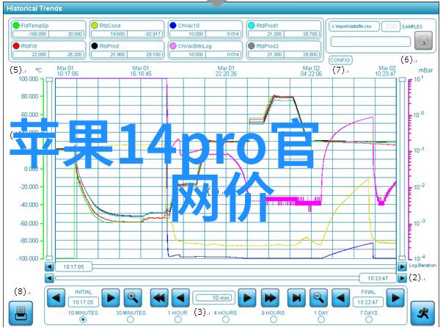This screenshot has width=443, height=328.
Task: Increase FINAL time with right arrow
Action: 395,297
